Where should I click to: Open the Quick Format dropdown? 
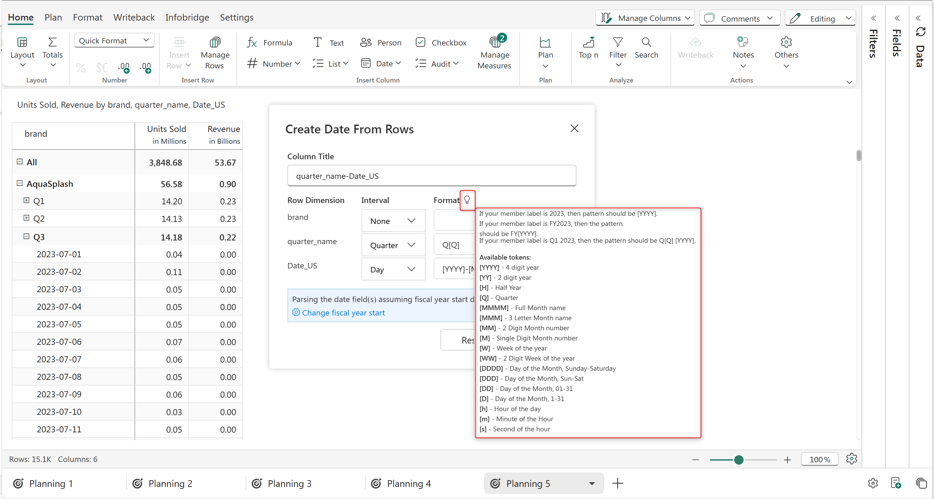(x=114, y=40)
